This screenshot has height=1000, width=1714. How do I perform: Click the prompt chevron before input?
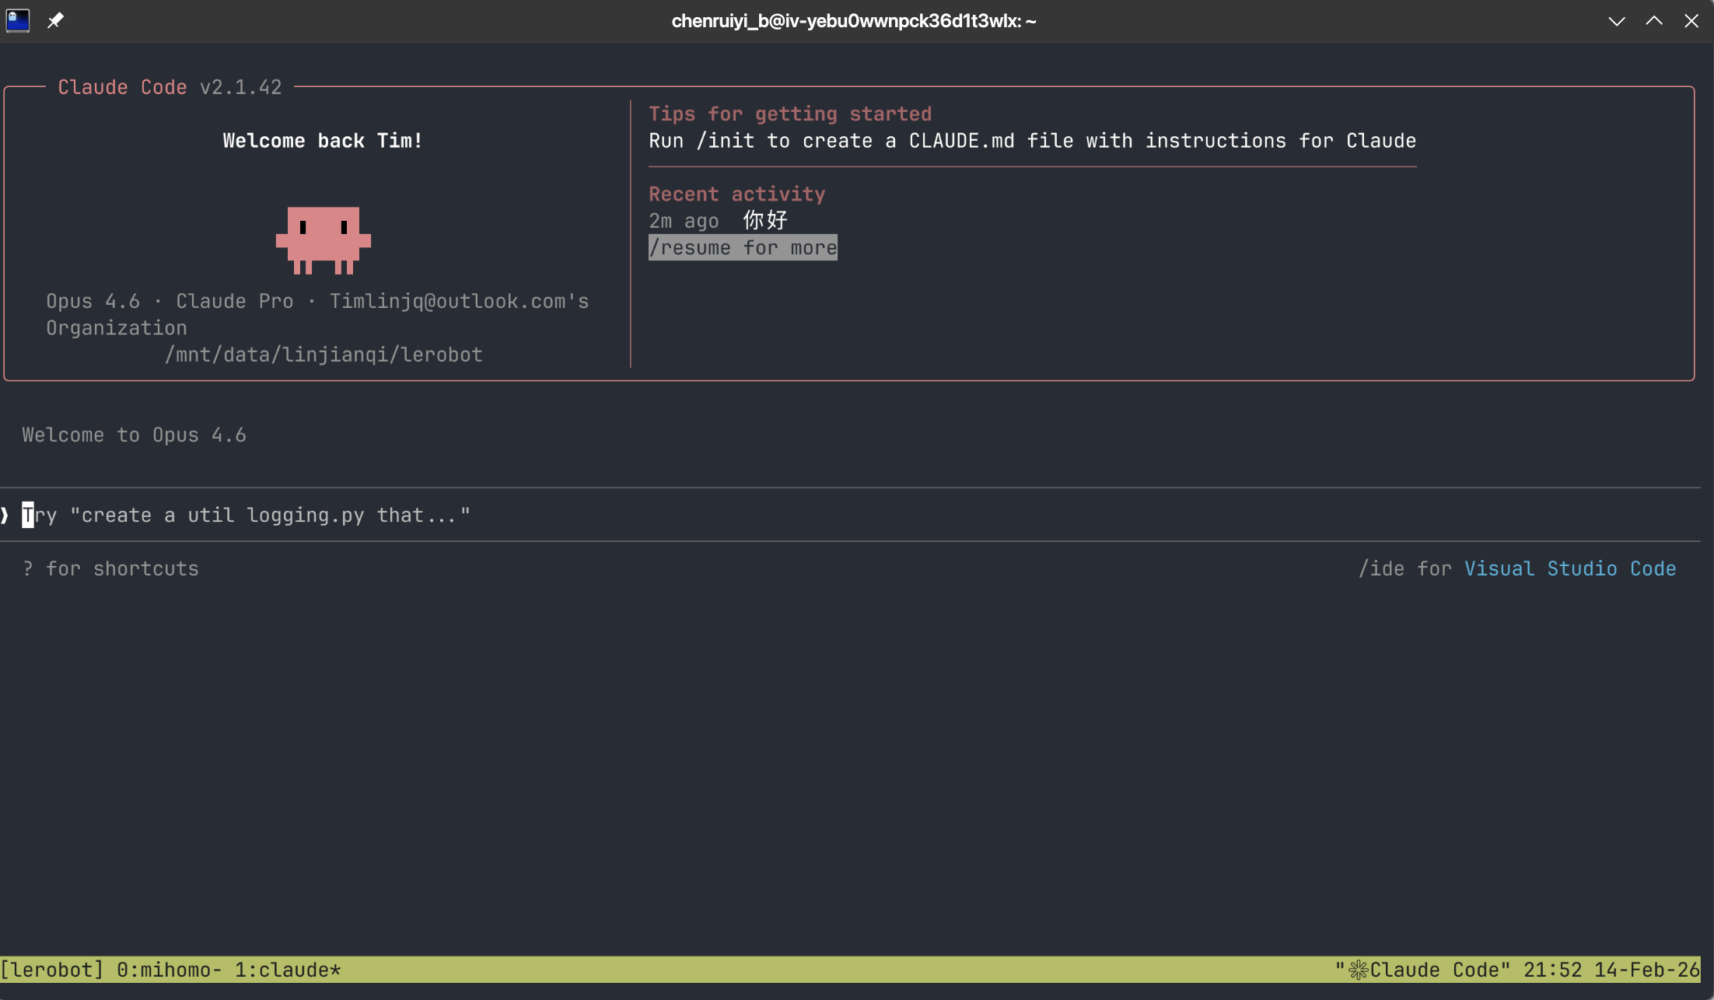point(5,515)
